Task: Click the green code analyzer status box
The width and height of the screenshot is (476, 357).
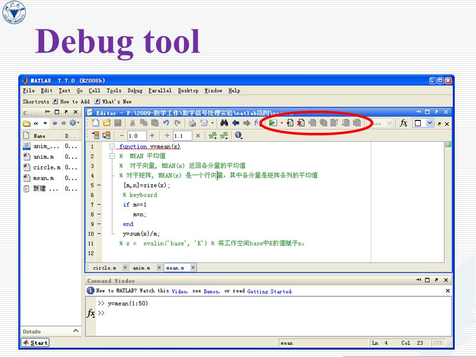Action: (x=448, y=144)
